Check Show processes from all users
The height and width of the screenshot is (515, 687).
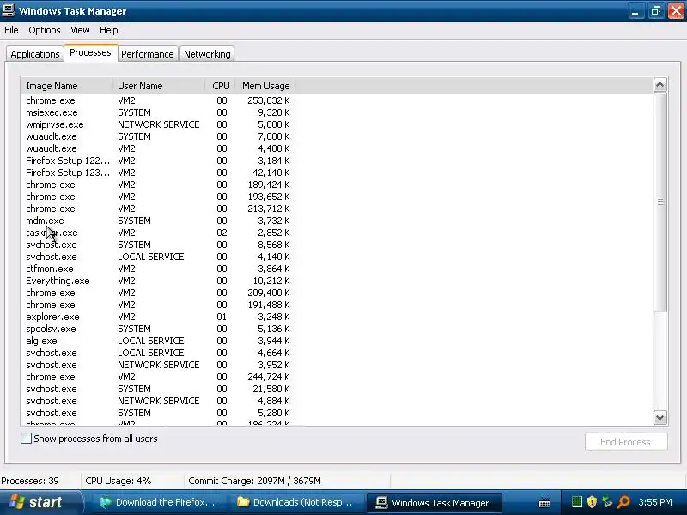(27, 439)
